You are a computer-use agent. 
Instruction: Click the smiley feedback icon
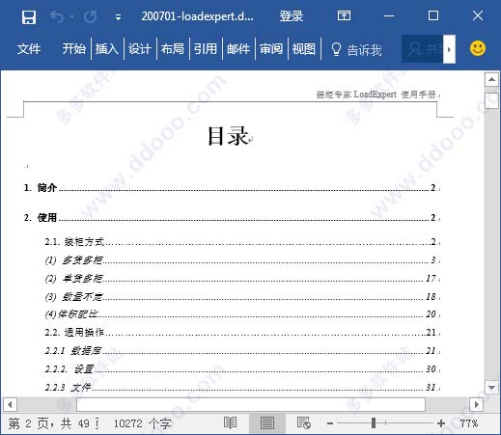pos(478,48)
